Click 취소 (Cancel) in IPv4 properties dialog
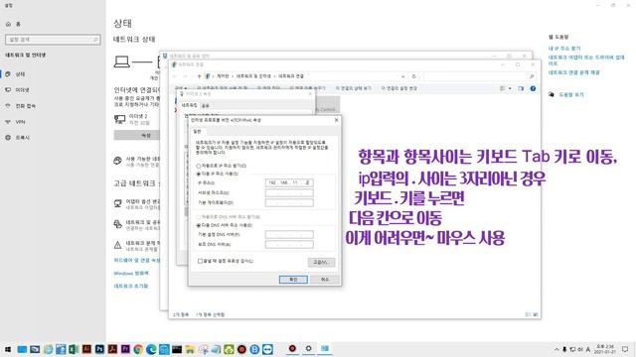 click(325, 280)
